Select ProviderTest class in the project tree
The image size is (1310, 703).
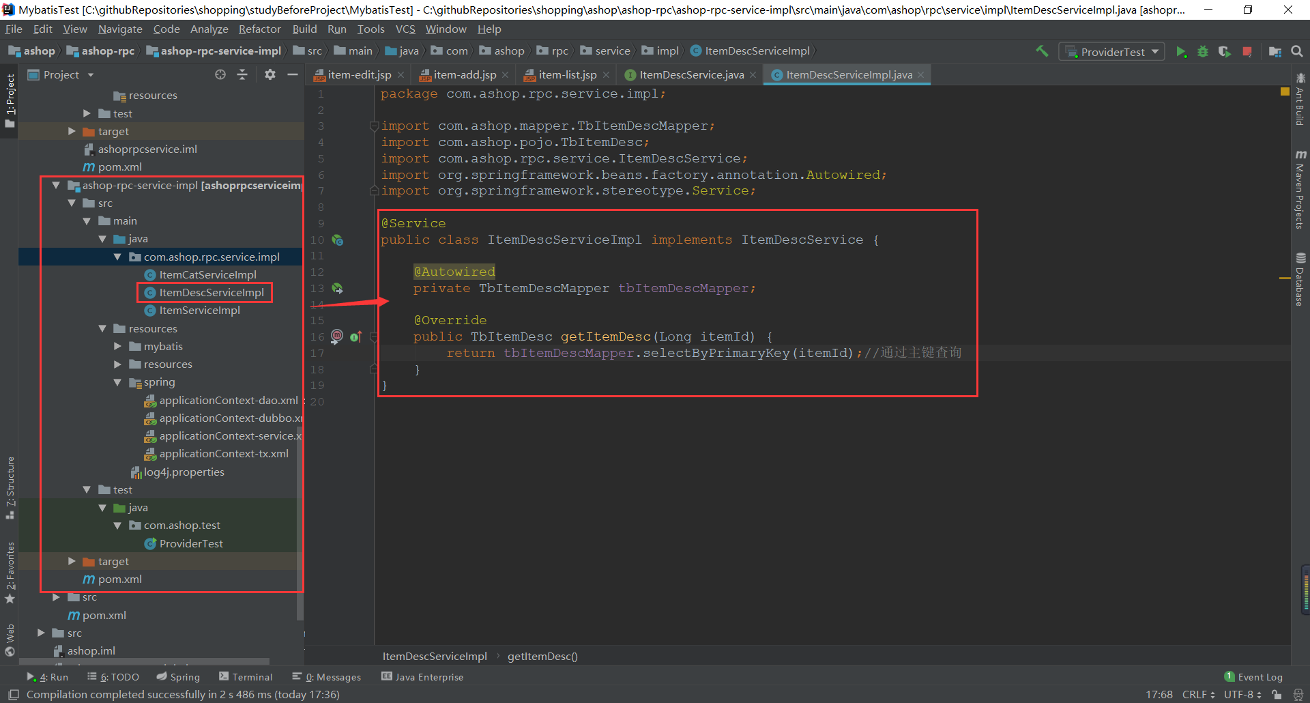point(191,544)
